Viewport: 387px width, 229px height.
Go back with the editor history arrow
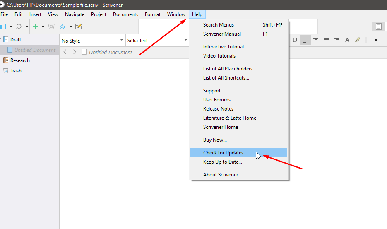[65, 52]
